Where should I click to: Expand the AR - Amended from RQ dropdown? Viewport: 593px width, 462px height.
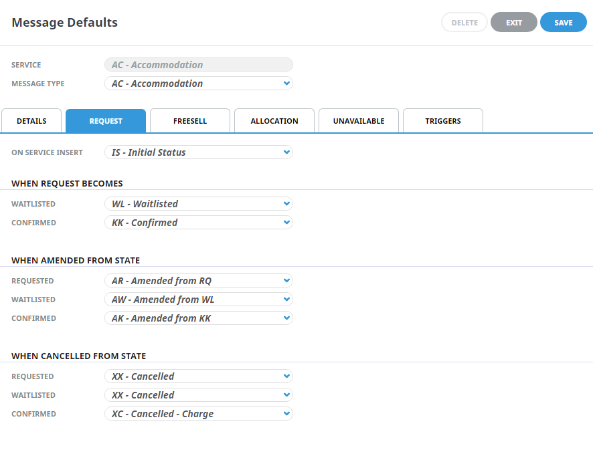(199, 281)
